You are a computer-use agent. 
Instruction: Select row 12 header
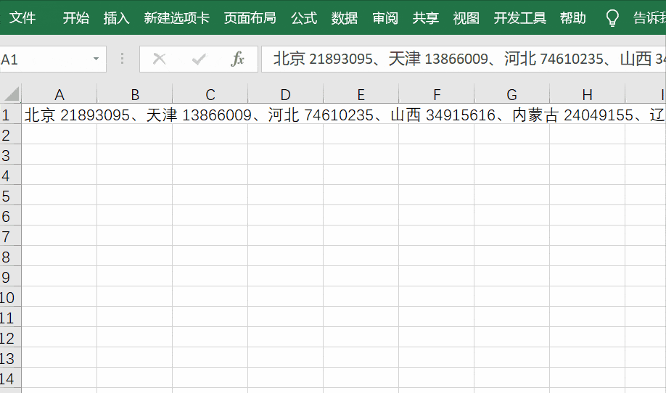click(x=10, y=338)
